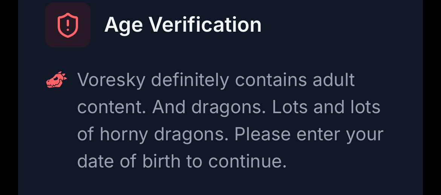Click the words "Lots and lots"
441x195 pixels.
(x=326, y=107)
